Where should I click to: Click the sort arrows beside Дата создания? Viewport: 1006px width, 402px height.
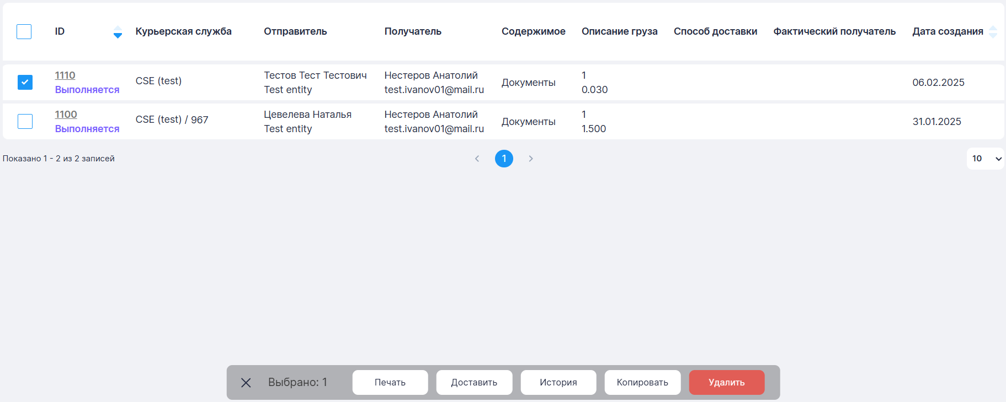993,32
